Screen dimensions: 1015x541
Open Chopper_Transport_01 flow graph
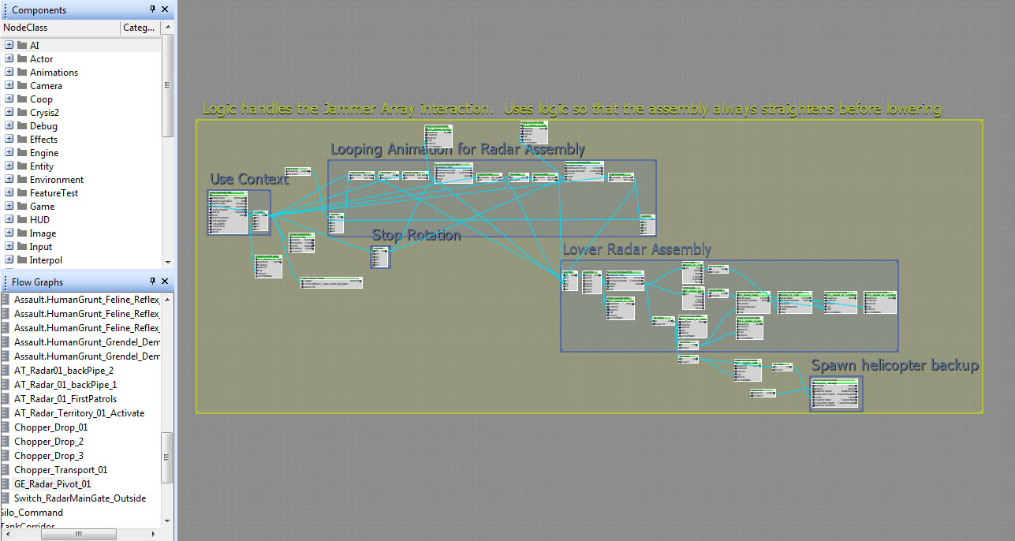(61, 470)
